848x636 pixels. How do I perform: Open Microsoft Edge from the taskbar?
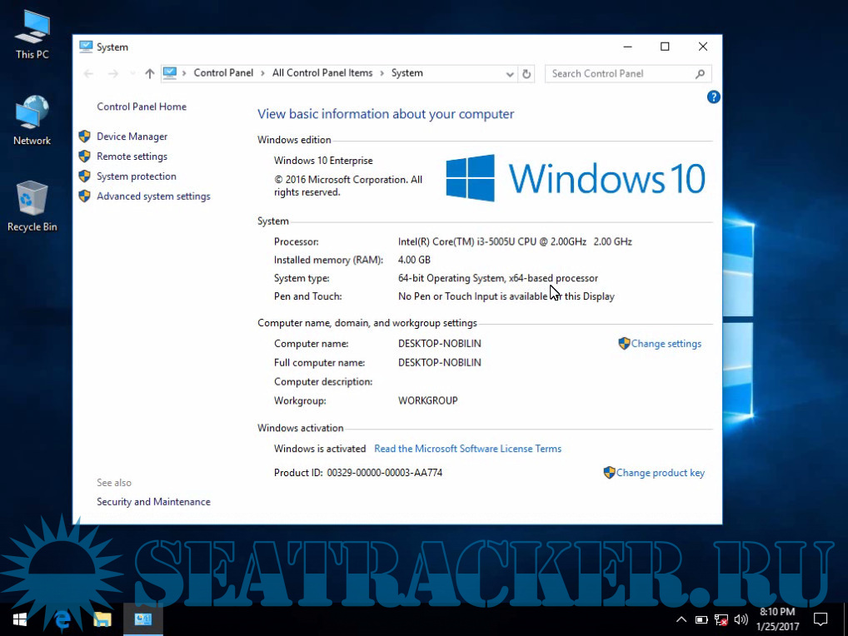[62, 619]
